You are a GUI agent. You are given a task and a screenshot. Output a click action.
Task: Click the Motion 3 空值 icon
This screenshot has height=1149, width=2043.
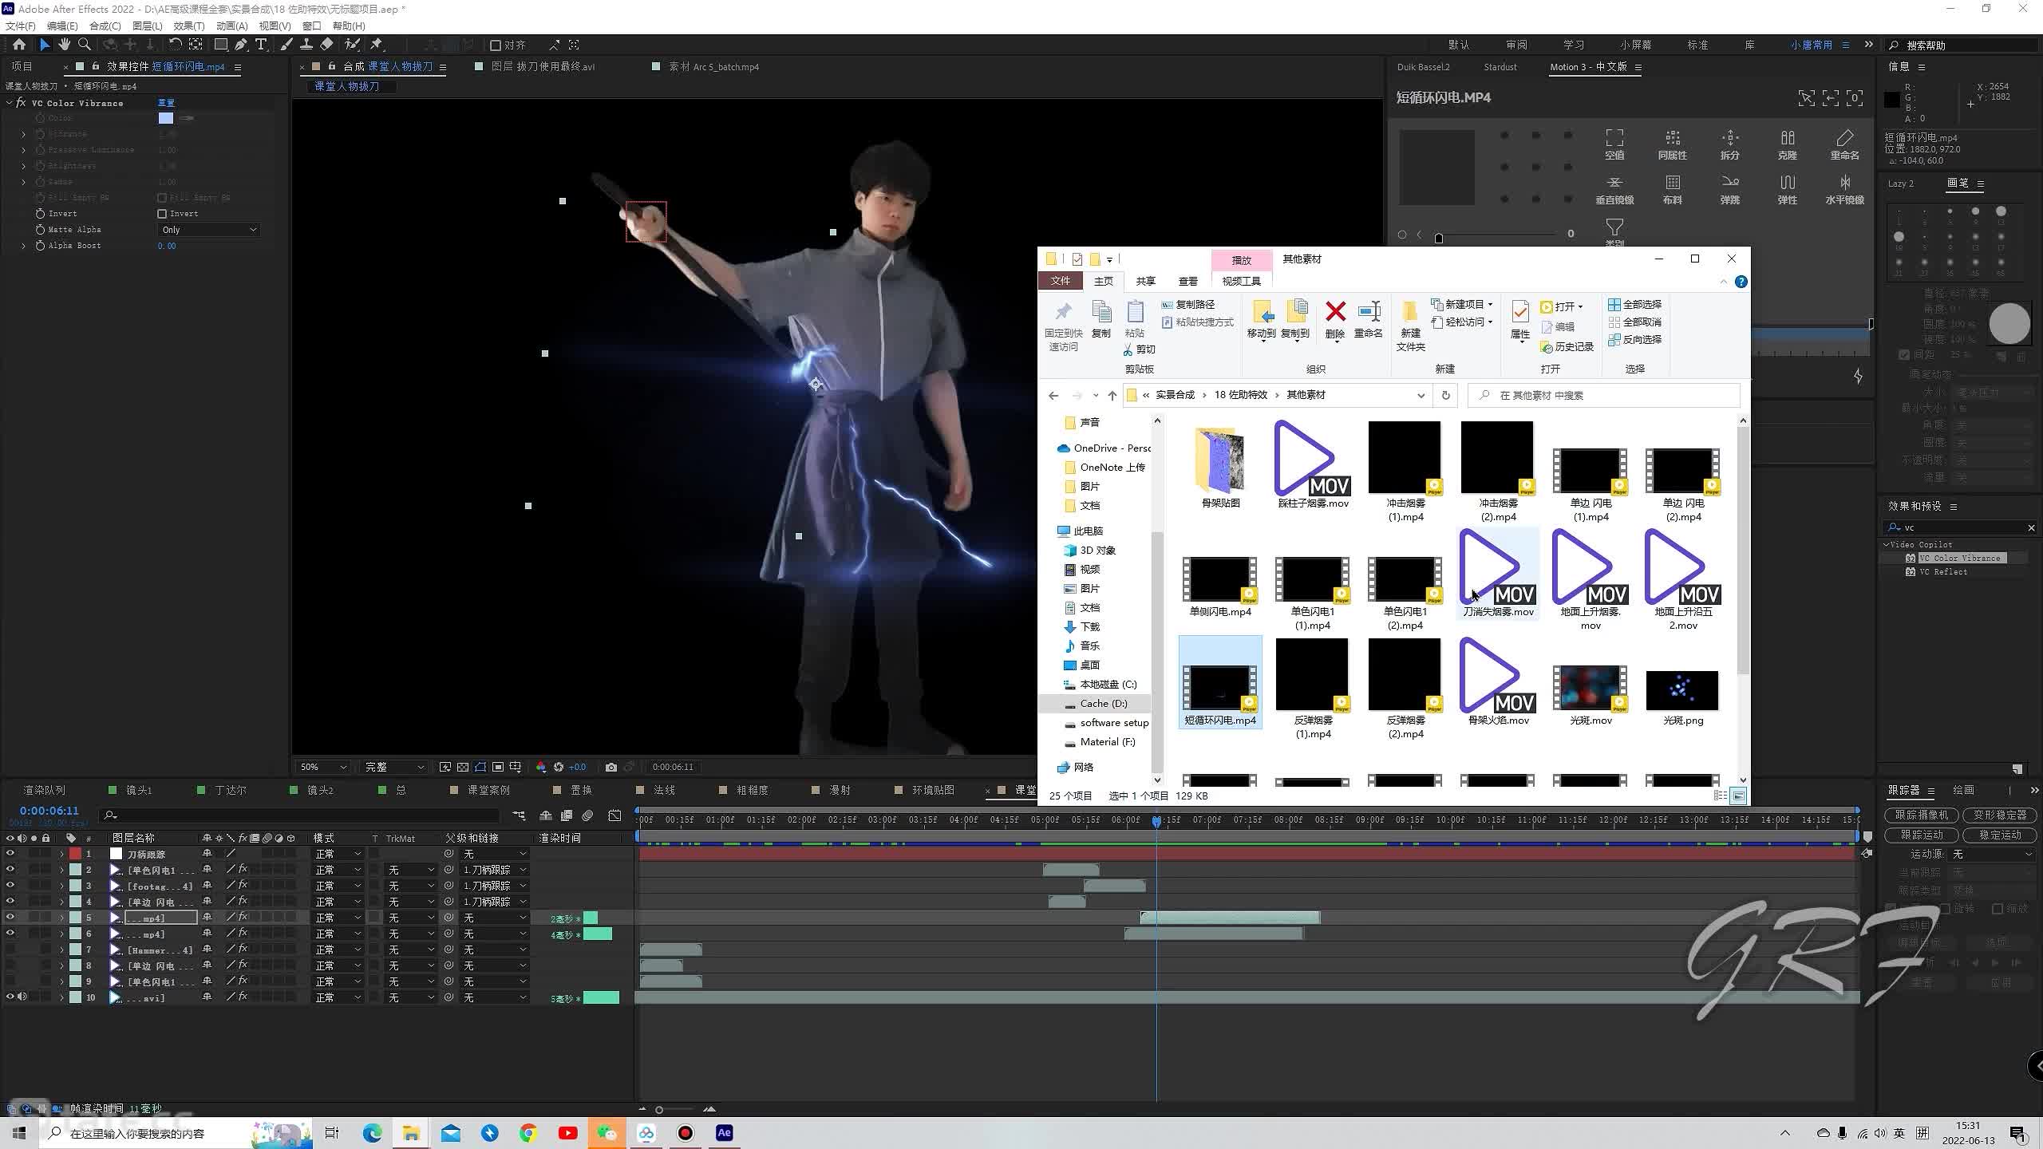point(1614,145)
